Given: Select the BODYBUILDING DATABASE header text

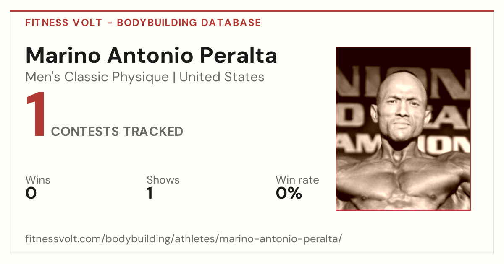Looking at the screenshot, I should coord(189,23).
